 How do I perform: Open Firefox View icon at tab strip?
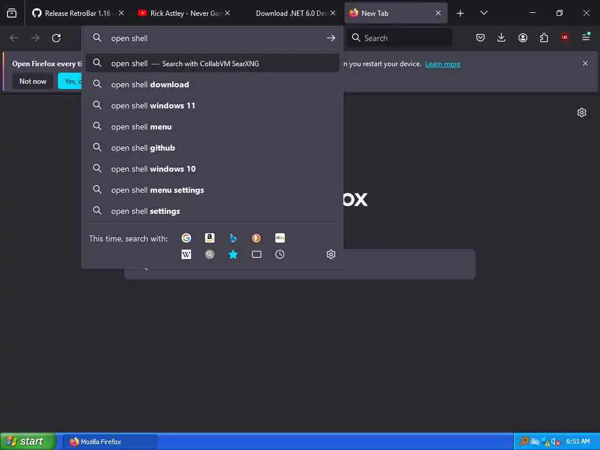pyautogui.click(x=12, y=13)
